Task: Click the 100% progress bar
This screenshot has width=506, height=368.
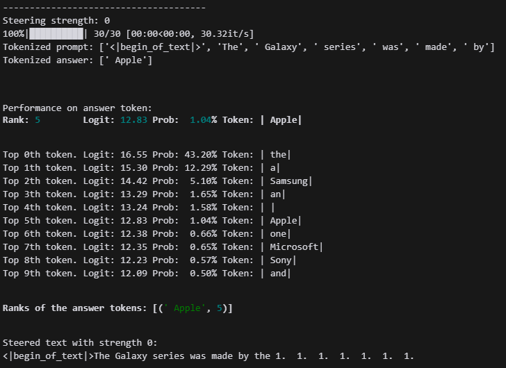Action: [x=56, y=34]
